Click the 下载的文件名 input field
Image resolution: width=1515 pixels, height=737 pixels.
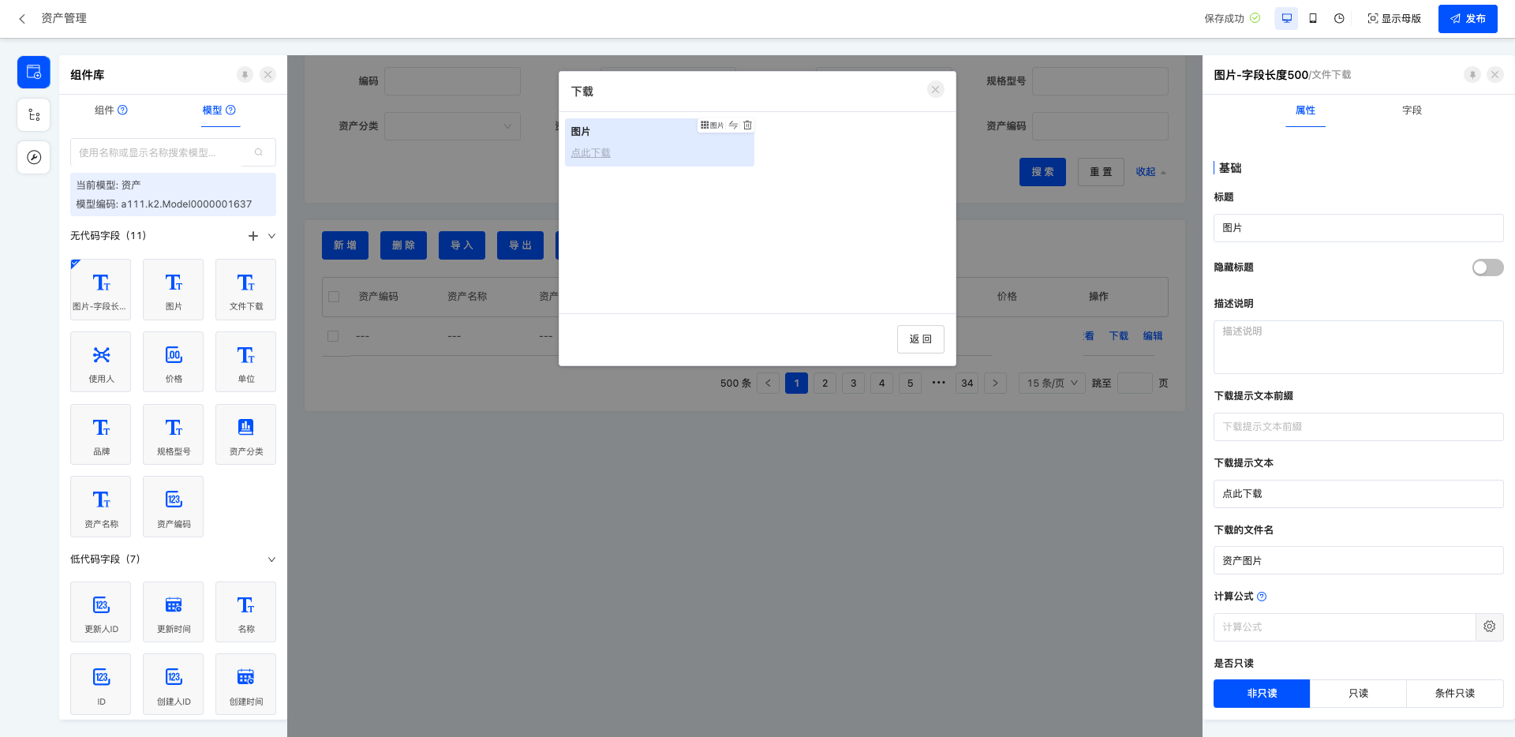1357,560
